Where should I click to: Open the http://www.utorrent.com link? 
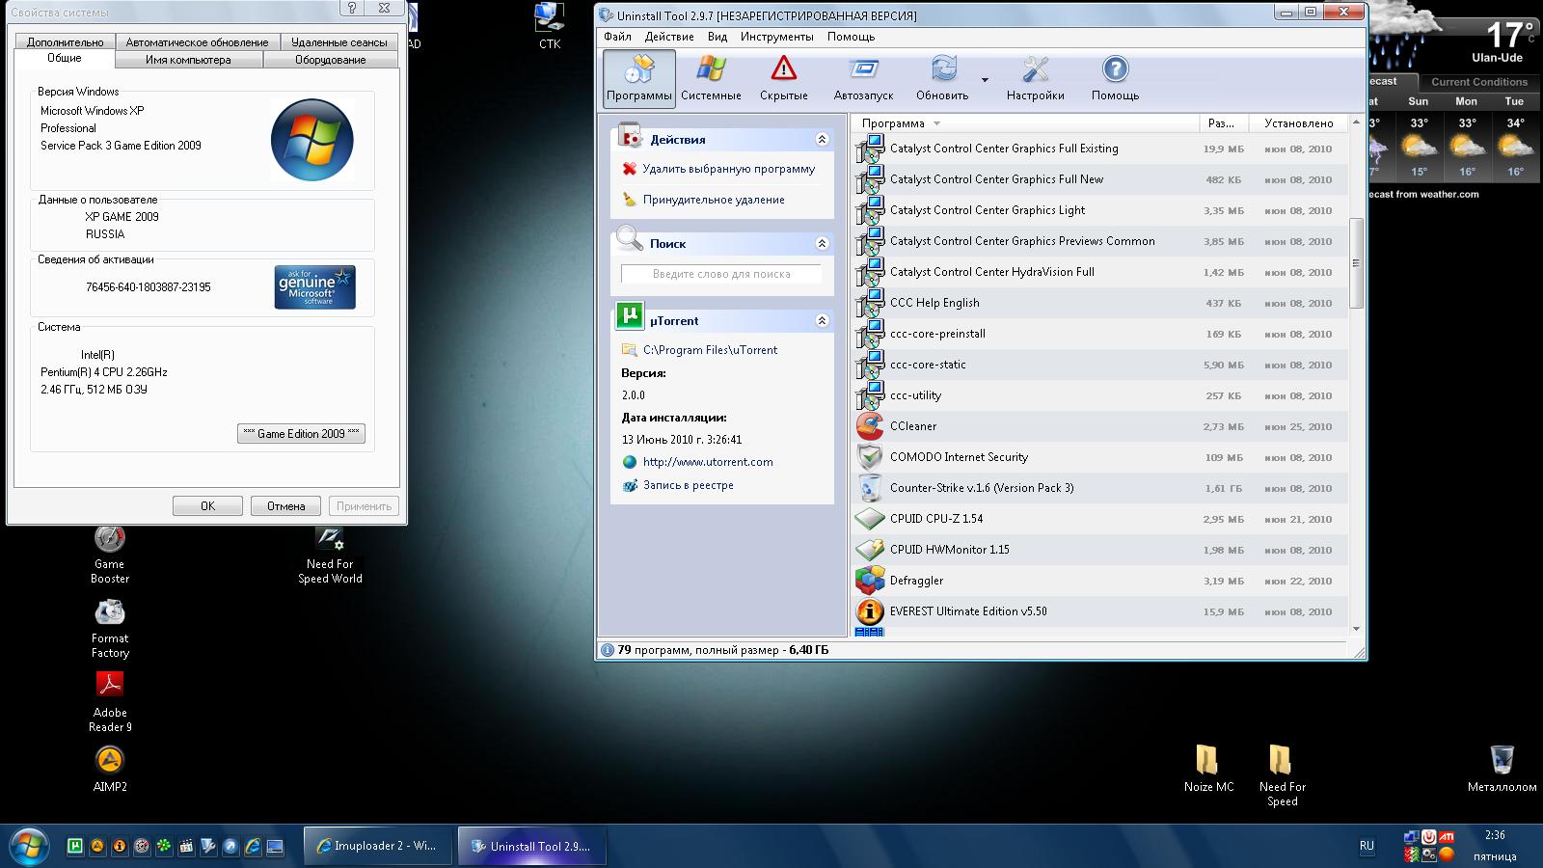click(x=708, y=462)
